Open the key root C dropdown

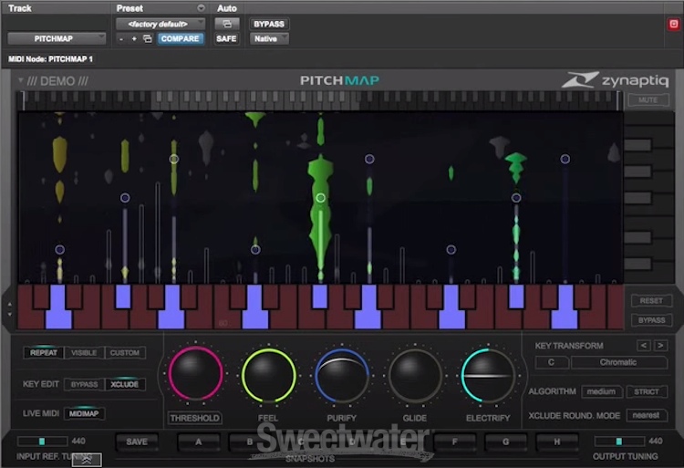tap(552, 362)
